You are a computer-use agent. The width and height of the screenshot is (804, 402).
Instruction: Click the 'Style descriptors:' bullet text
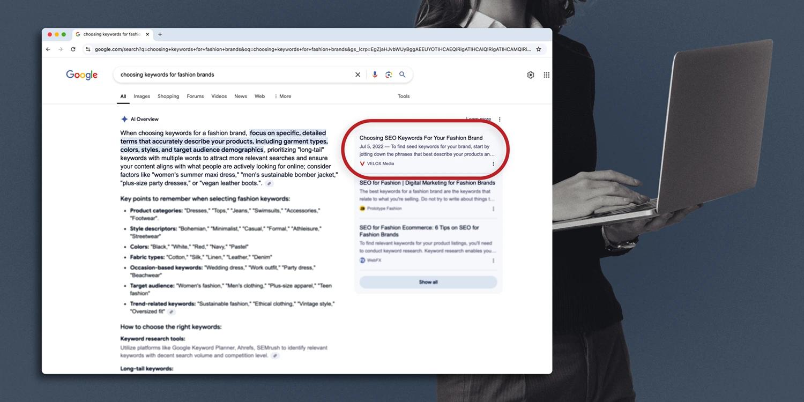[153, 229]
